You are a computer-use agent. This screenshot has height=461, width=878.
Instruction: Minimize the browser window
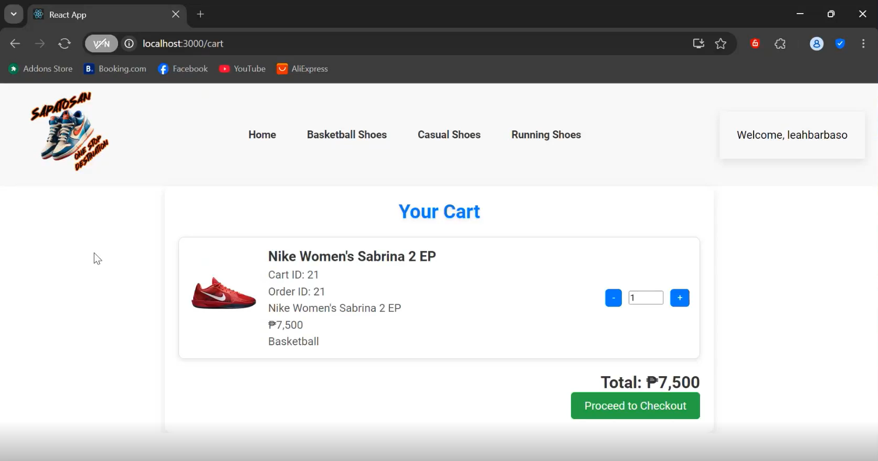point(800,14)
